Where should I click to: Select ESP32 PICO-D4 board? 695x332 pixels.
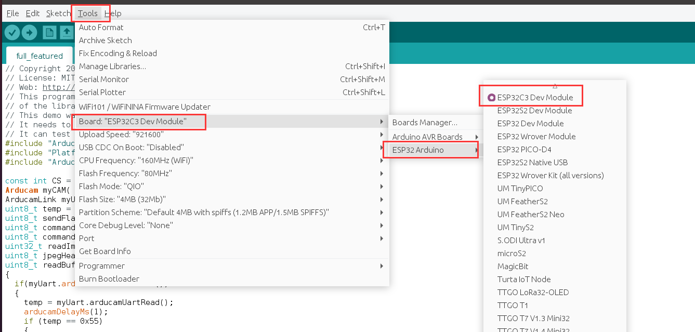pos(555,149)
